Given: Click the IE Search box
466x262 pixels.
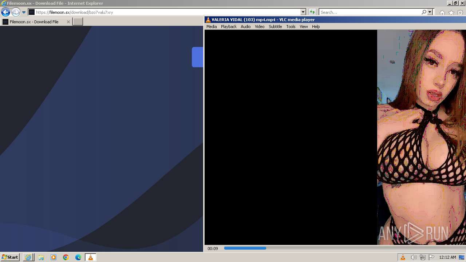Looking at the screenshot, I should [370, 12].
